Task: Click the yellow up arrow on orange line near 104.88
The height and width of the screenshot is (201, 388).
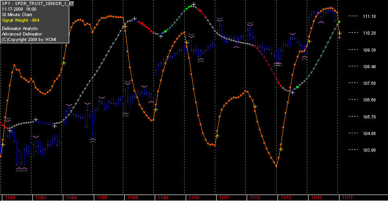Action: (217, 136)
